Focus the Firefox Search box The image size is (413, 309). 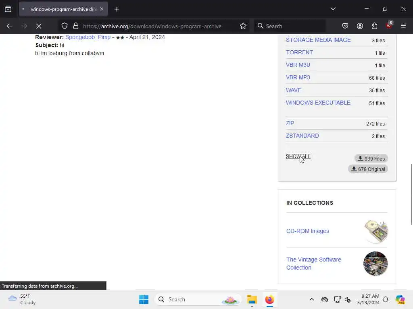tap(290, 26)
